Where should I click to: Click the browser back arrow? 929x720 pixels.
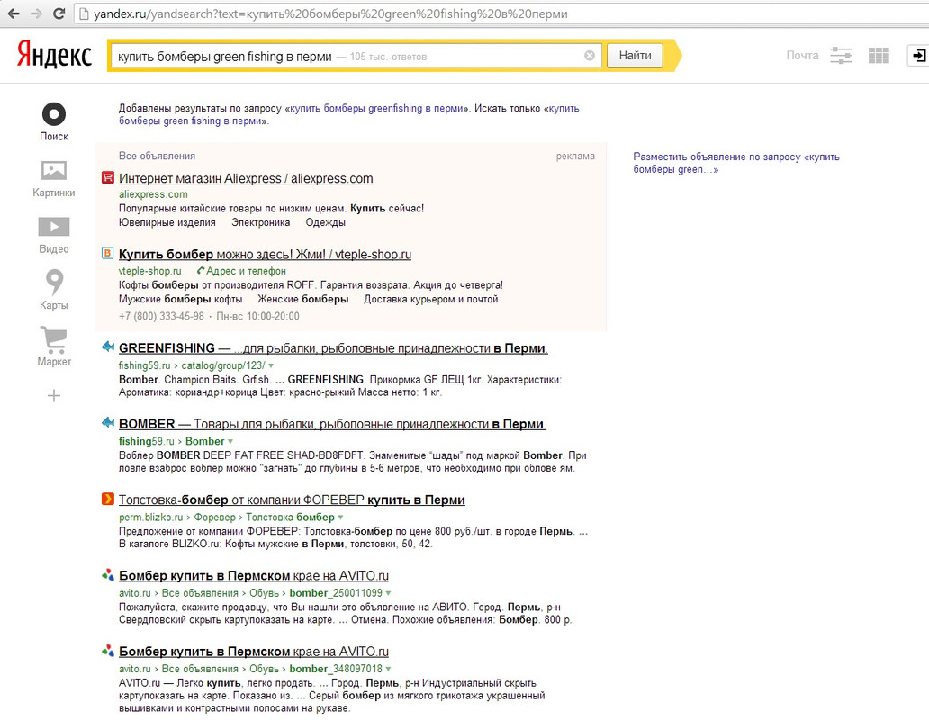[x=13, y=13]
